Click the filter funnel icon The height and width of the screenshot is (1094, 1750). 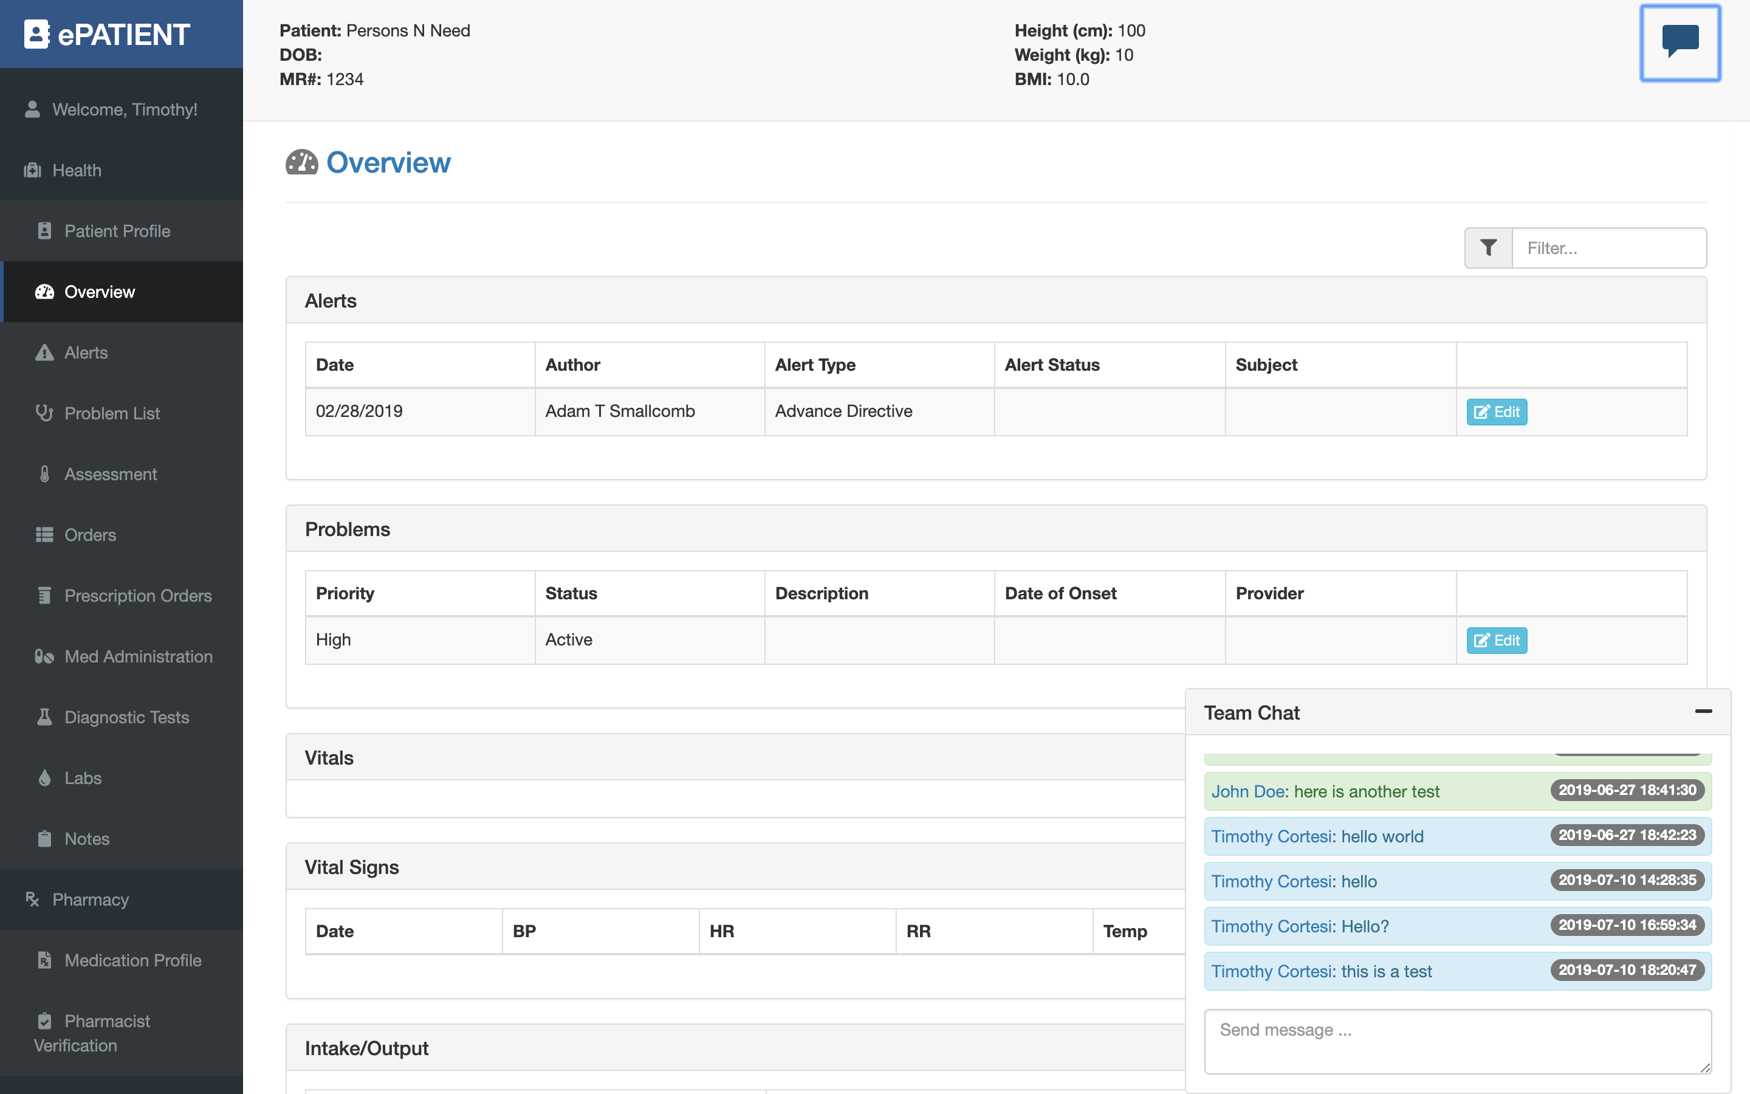(1488, 248)
